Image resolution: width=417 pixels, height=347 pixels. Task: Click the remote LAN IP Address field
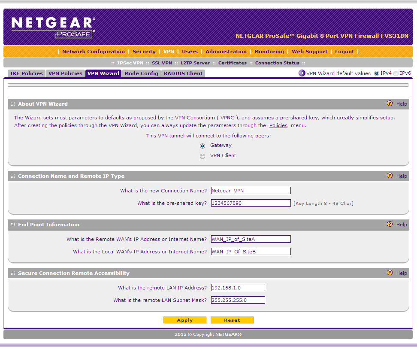click(x=238, y=287)
